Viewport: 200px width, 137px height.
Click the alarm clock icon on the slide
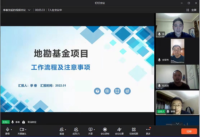tap(117, 91)
